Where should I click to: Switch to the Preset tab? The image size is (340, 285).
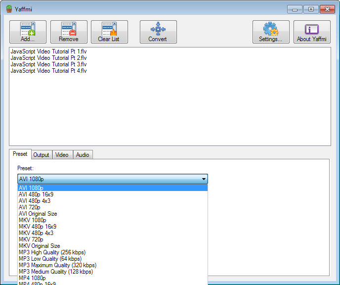[20, 154]
